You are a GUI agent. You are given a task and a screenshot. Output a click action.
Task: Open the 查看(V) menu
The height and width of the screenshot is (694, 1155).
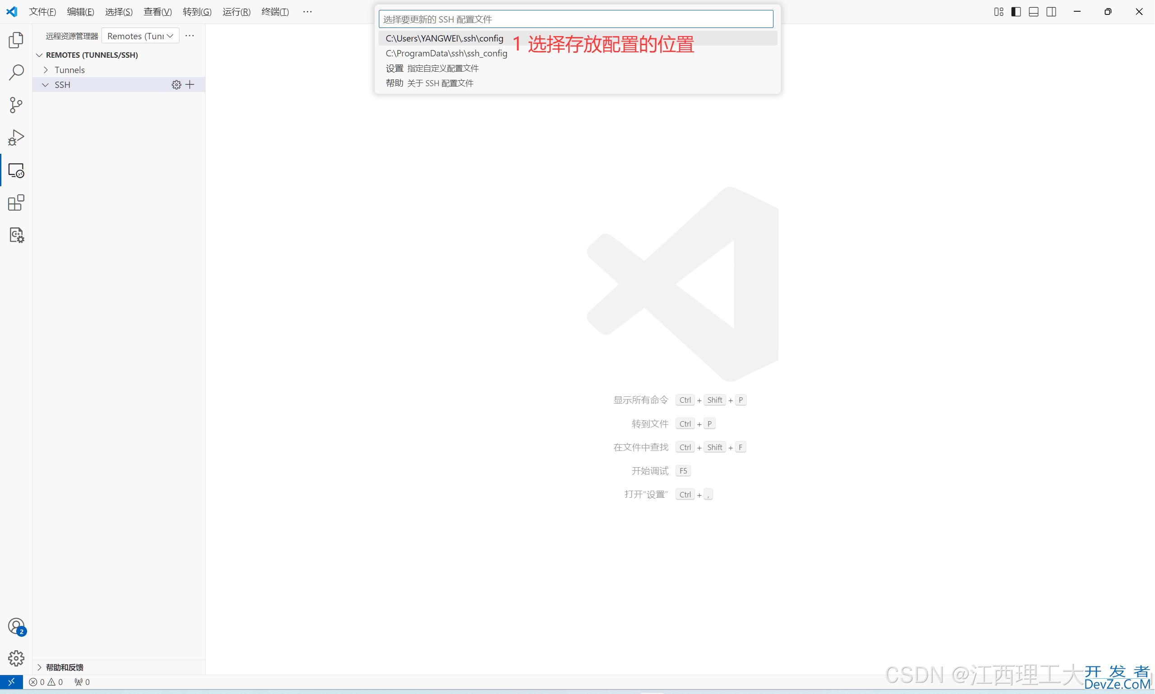tap(157, 12)
